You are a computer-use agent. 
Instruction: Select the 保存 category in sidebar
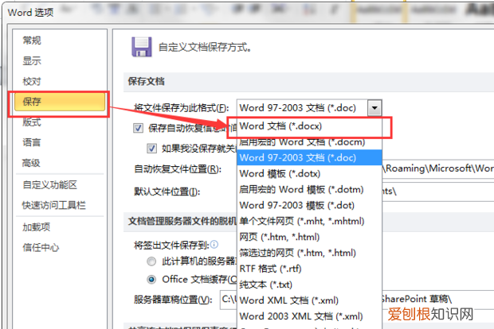(60, 102)
